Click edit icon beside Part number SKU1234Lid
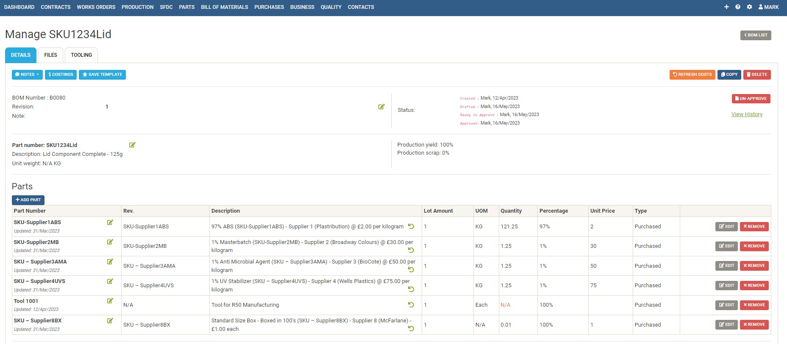This screenshot has height=344, width=787. (132, 145)
